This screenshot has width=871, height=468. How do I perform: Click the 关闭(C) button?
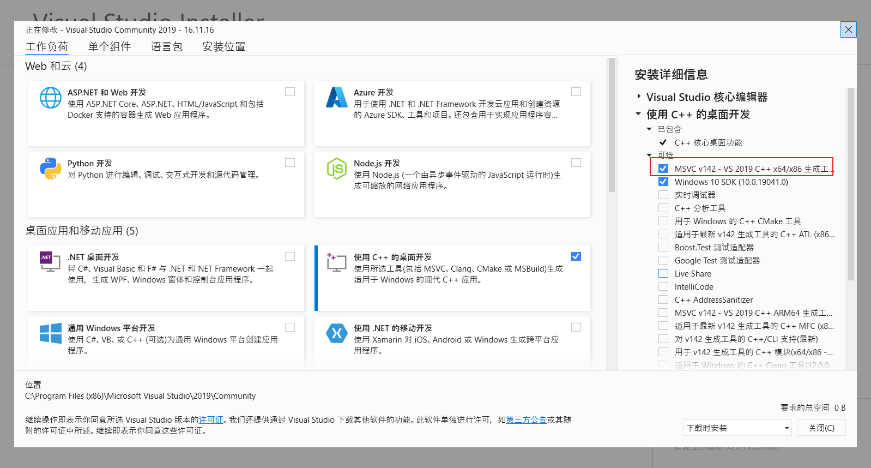click(821, 428)
